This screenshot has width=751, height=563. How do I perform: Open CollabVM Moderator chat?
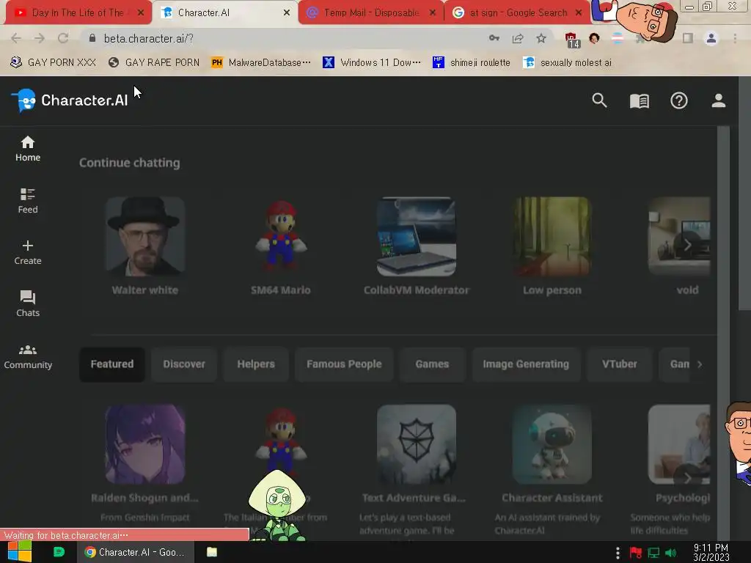tap(417, 247)
